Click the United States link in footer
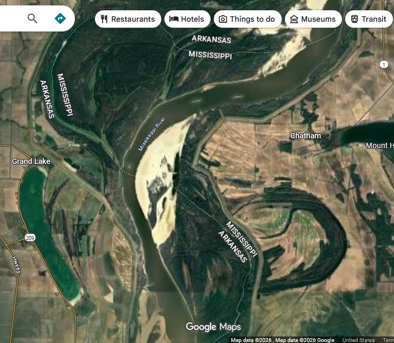Screen dimensions: 394x343 pos(358,340)
